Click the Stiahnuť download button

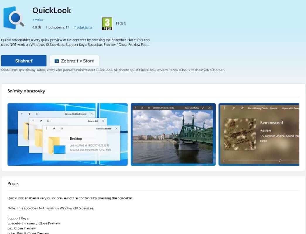pyautogui.click(x=24, y=61)
